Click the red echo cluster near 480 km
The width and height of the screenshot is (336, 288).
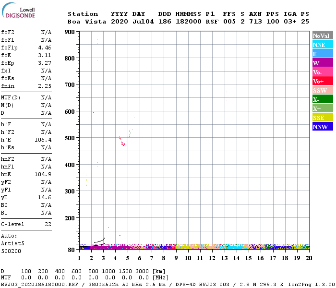(123, 144)
